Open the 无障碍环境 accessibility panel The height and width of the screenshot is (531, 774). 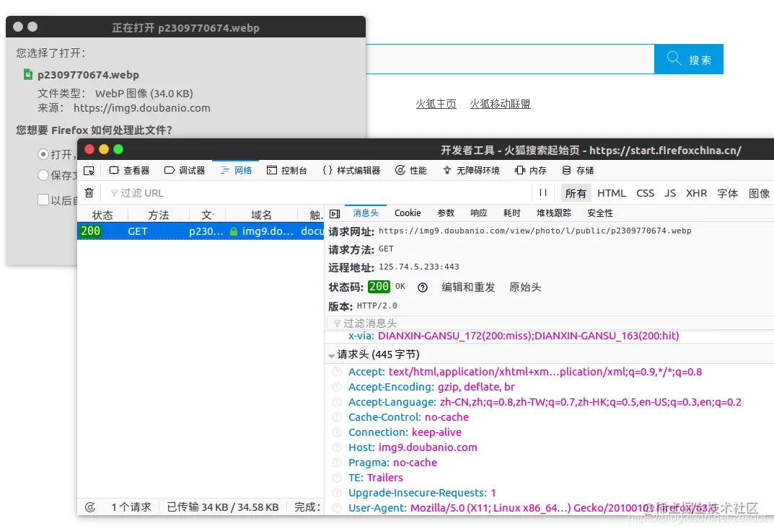point(471,171)
